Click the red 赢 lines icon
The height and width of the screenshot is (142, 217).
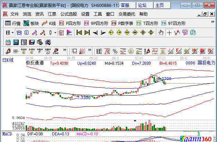202,52
